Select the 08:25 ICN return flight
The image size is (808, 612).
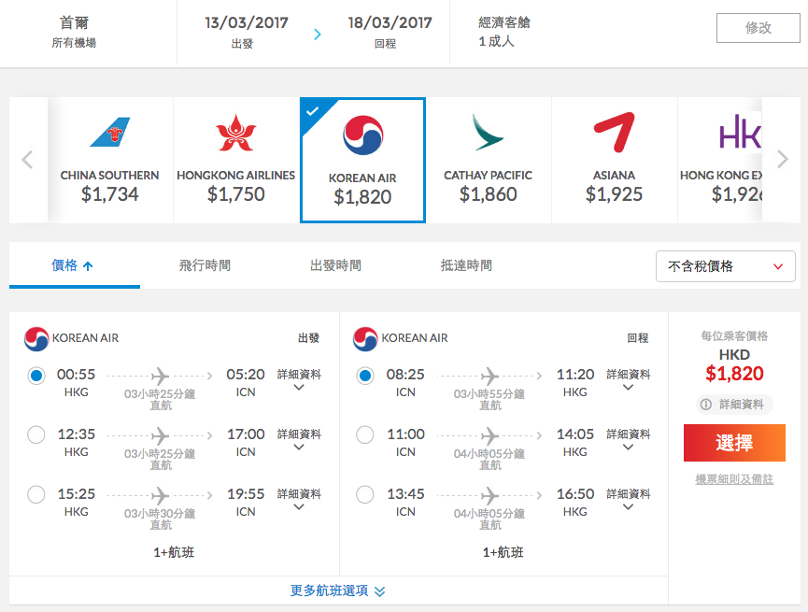pos(365,376)
